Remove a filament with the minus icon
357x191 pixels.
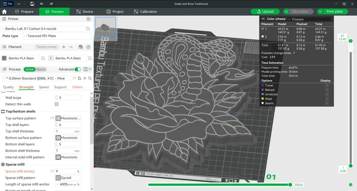tap(71, 47)
